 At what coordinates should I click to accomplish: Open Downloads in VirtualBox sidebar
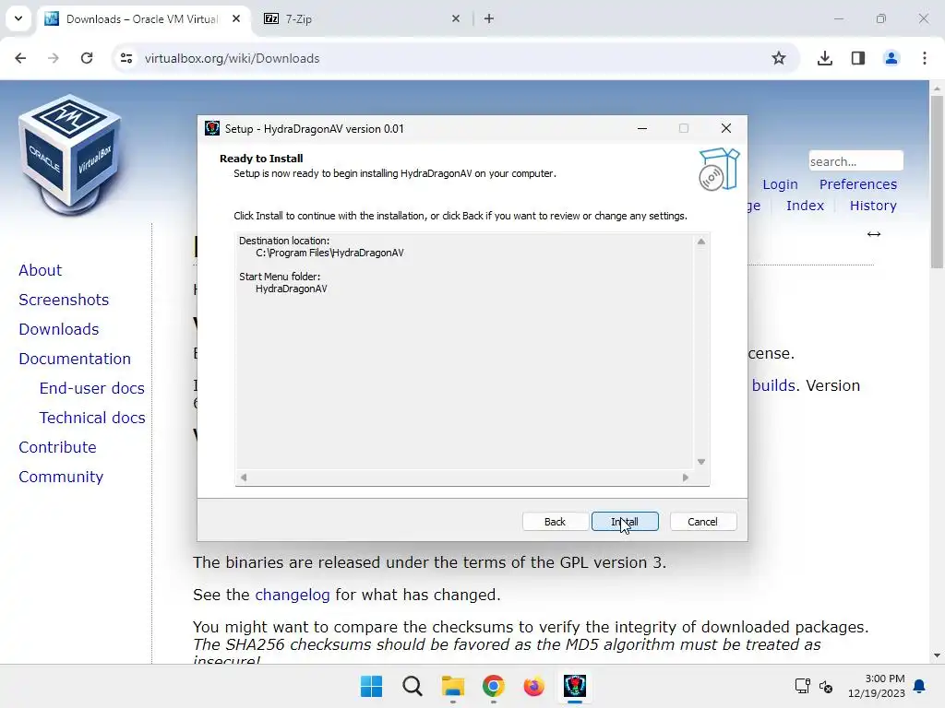coord(58,329)
